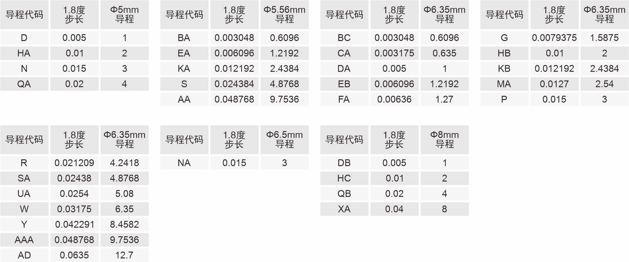
Task: Select the step length value 0.0127
Action: 554,84
